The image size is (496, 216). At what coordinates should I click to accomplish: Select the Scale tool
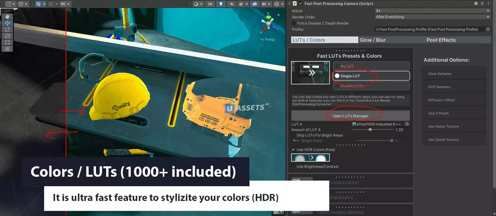pos(7,36)
